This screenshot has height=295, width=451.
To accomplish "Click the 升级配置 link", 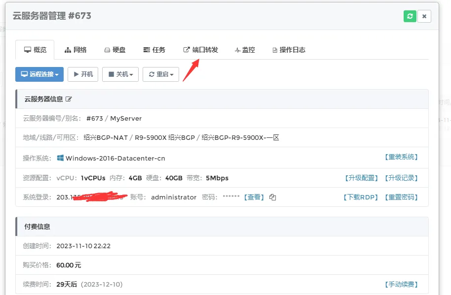I will click(x=361, y=178).
